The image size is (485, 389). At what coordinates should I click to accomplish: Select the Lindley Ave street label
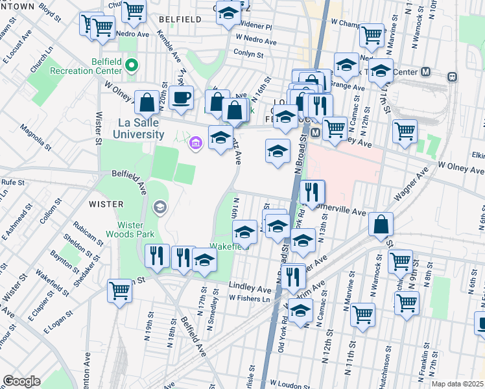(x=250, y=287)
